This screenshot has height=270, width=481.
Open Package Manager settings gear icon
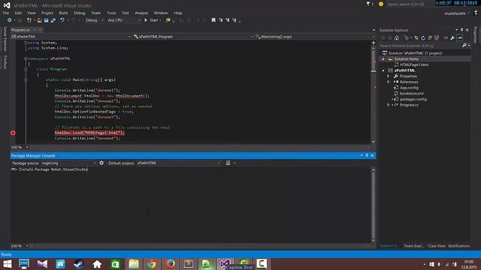tap(101, 163)
